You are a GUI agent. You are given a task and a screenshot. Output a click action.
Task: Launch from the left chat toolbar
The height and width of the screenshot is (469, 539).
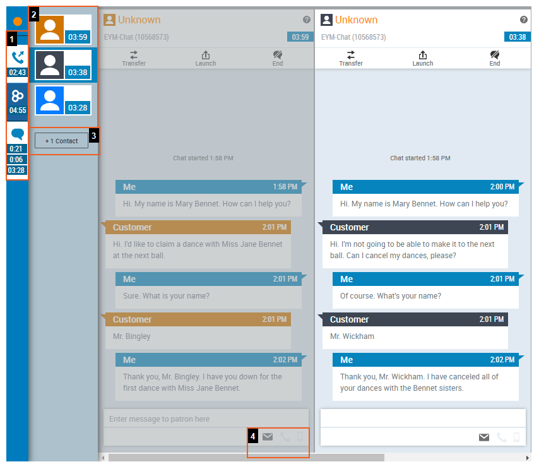pos(206,59)
